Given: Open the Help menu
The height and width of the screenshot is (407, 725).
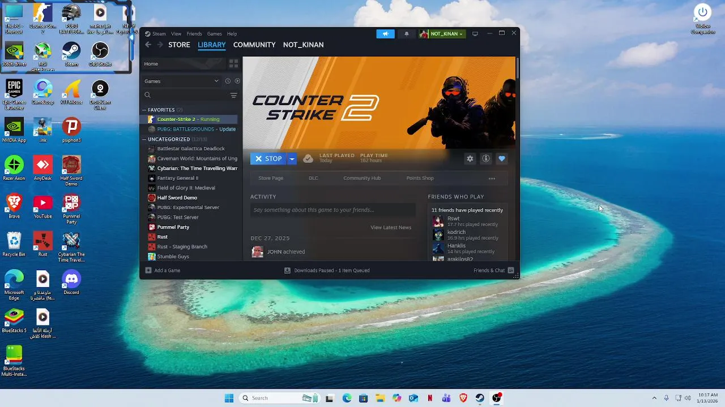Looking at the screenshot, I should (232, 34).
